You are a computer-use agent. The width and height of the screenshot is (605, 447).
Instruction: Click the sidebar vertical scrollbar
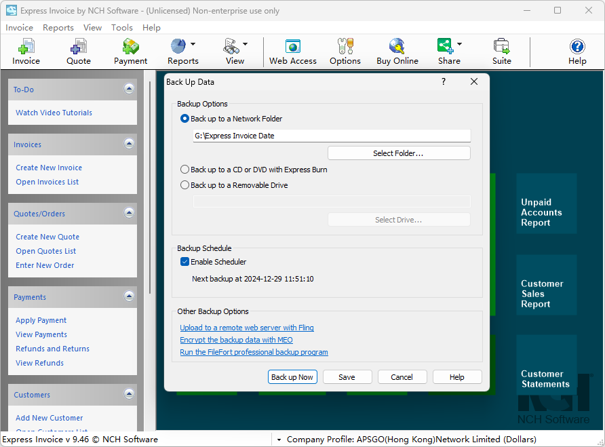[x=150, y=189]
